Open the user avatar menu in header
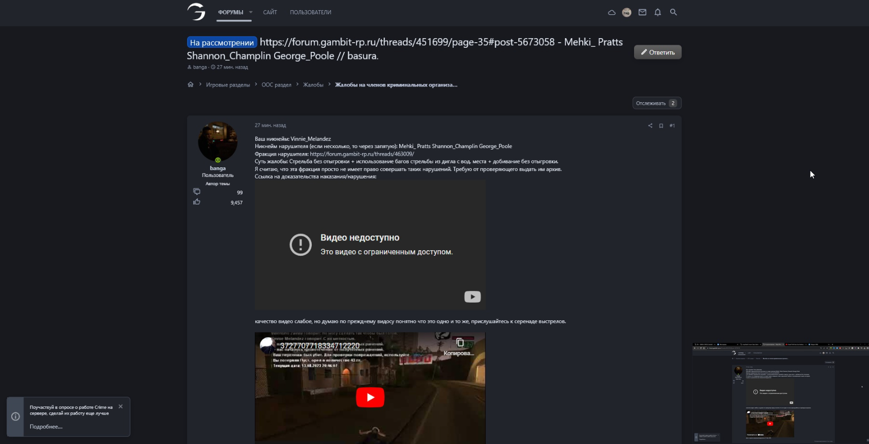 pyautogui.click(x=627, y=12)
